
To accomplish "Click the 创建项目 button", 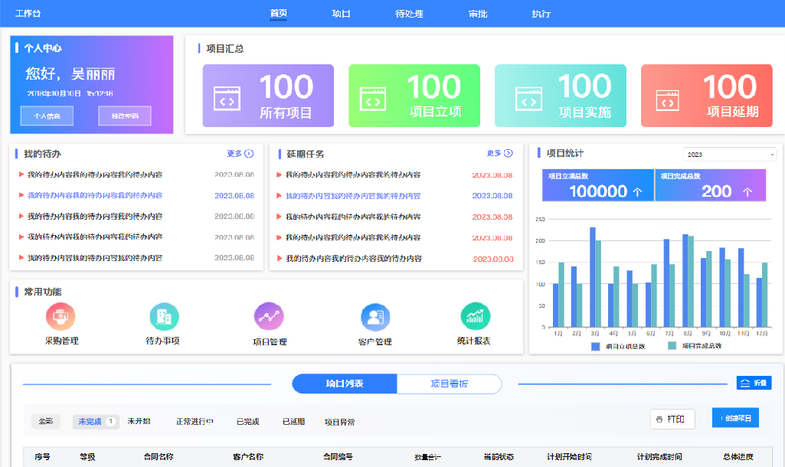I will pos(735,418).
